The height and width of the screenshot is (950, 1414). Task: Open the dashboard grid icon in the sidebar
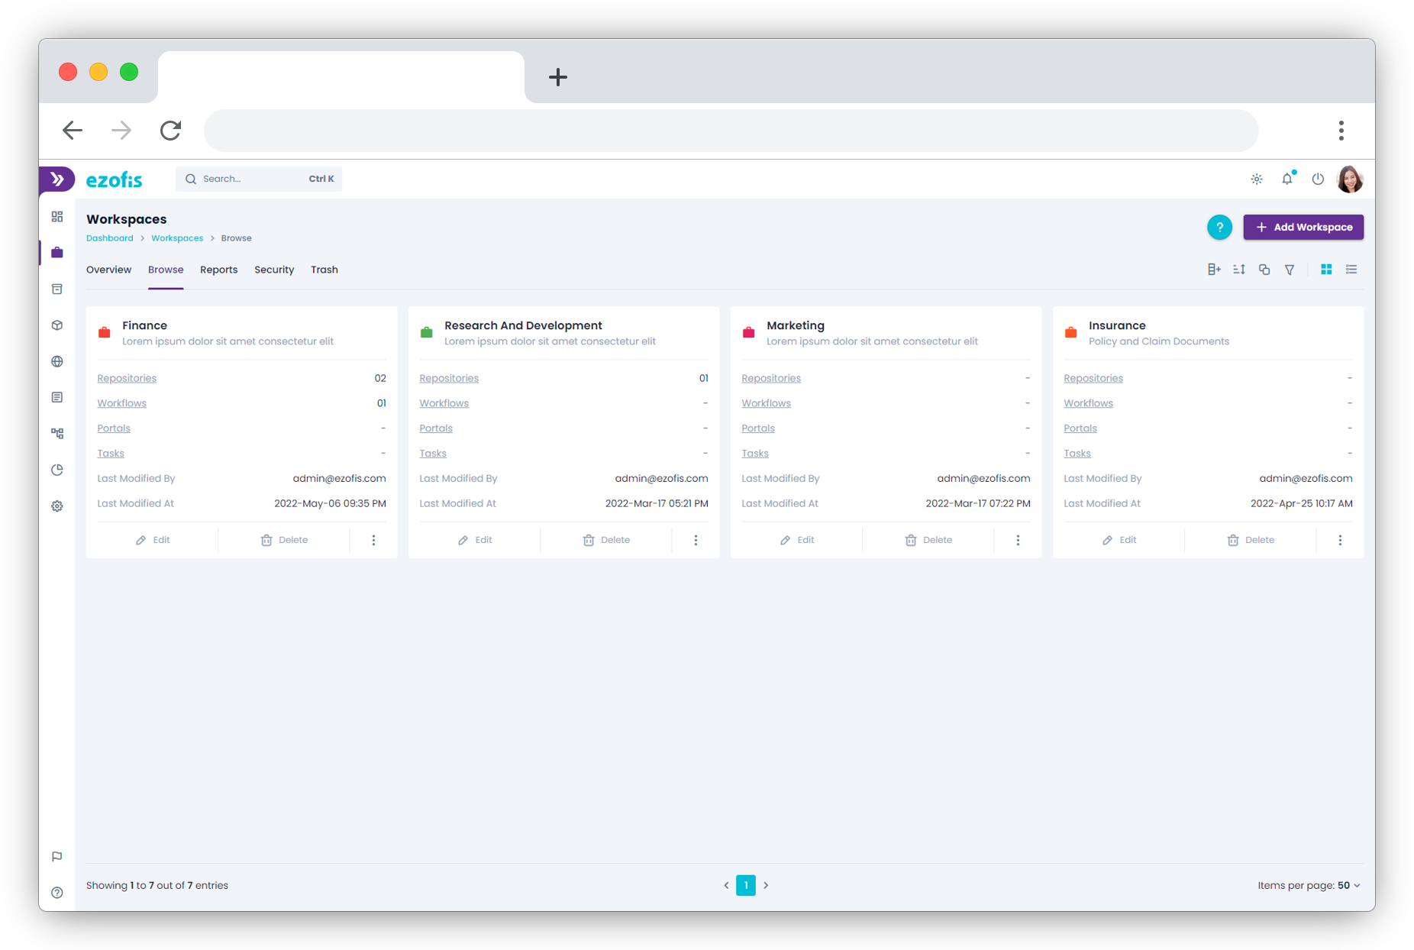pyautogui.click(x=56, y=216)
